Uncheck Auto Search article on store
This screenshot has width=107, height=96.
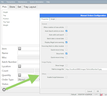pyautogui.click(x=66, y=31)
